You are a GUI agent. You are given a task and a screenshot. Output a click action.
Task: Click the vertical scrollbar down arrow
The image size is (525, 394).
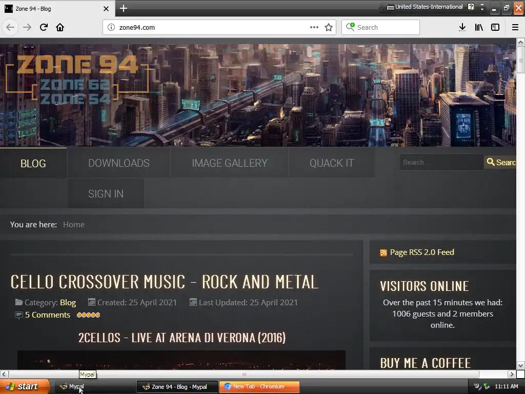pyautogui.click(x=520, y=365)
